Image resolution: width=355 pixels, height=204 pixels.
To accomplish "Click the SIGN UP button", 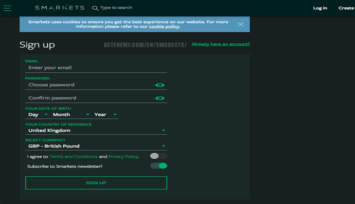I will coord(96,183).
